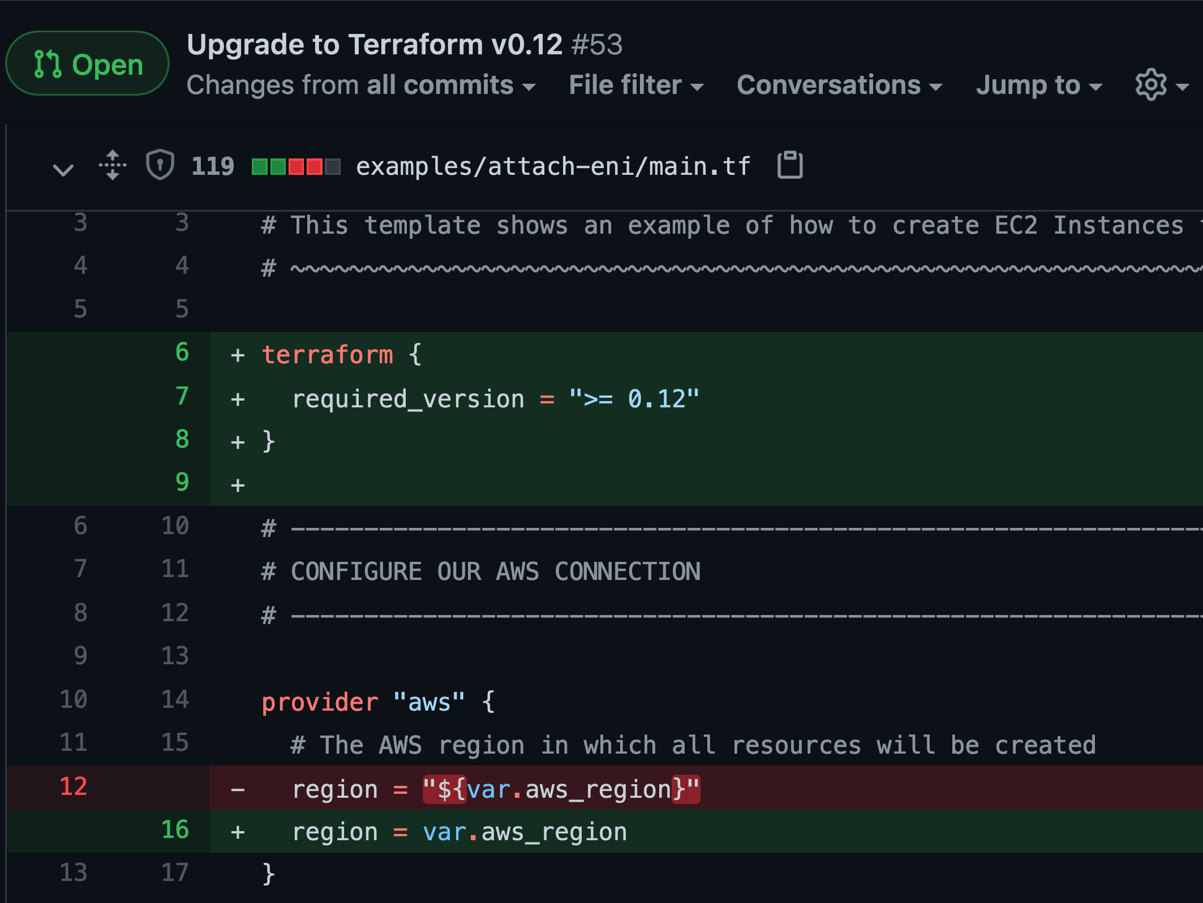
Task: Click the examples/attach-eni/main.tf file name
Action: click(553, 166)
